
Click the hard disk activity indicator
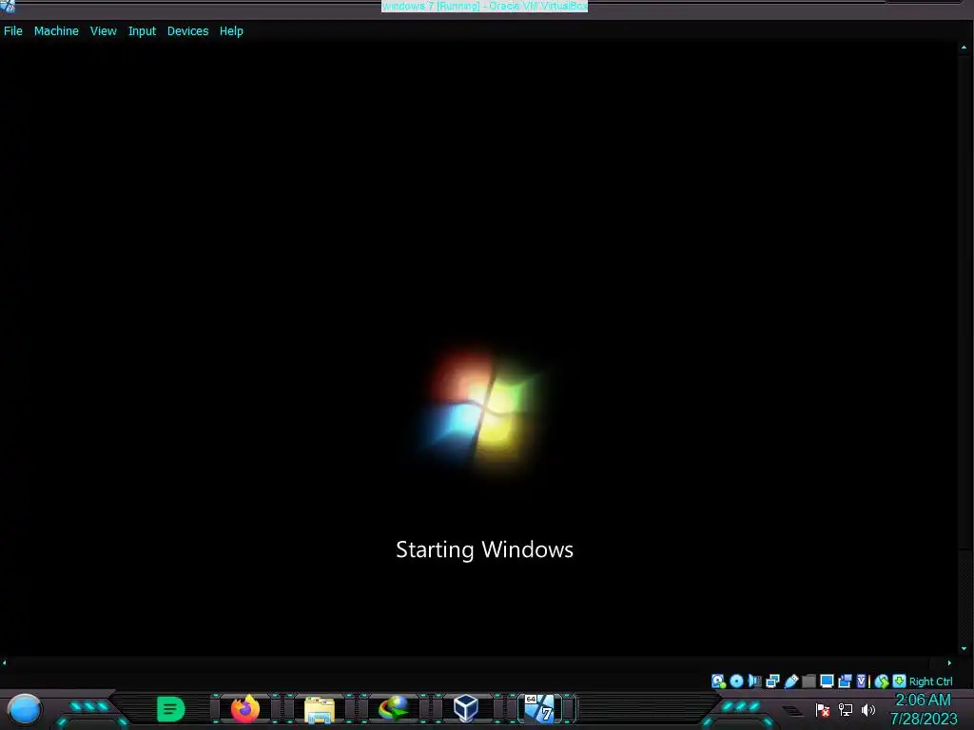(719, 681)
